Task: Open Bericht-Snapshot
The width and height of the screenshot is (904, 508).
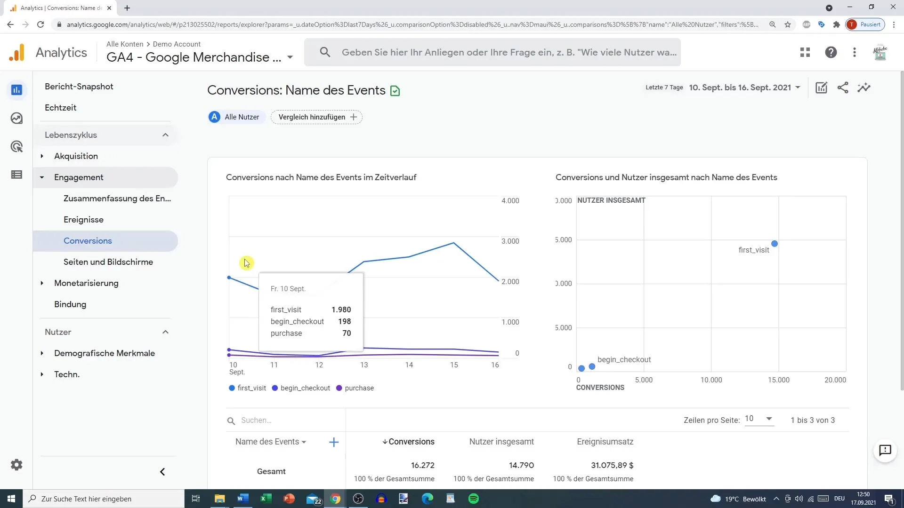Action: tap(79, 87)
